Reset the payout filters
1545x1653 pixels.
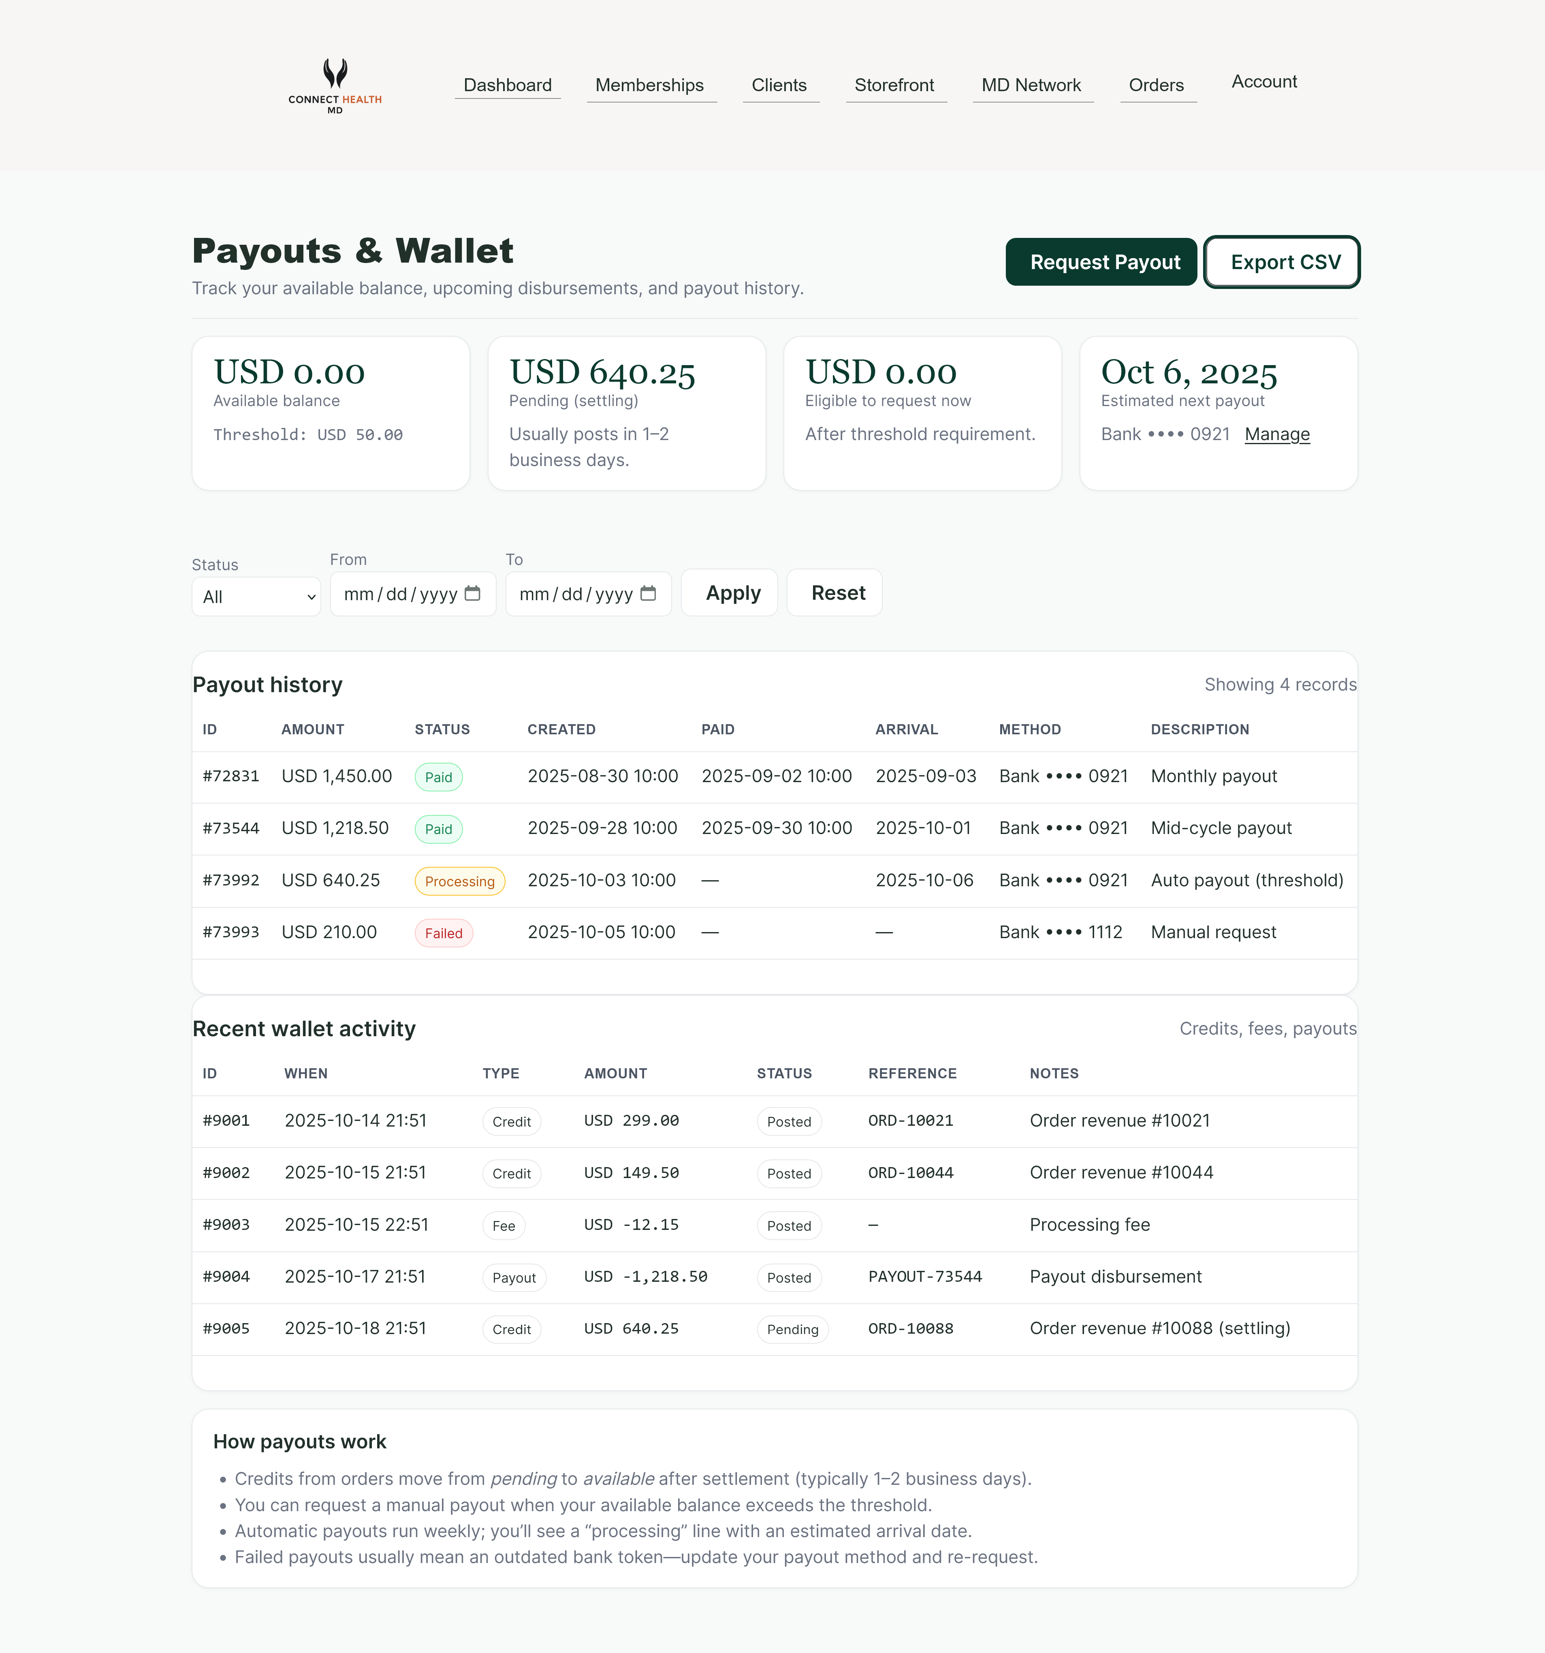tap(834, 592)
